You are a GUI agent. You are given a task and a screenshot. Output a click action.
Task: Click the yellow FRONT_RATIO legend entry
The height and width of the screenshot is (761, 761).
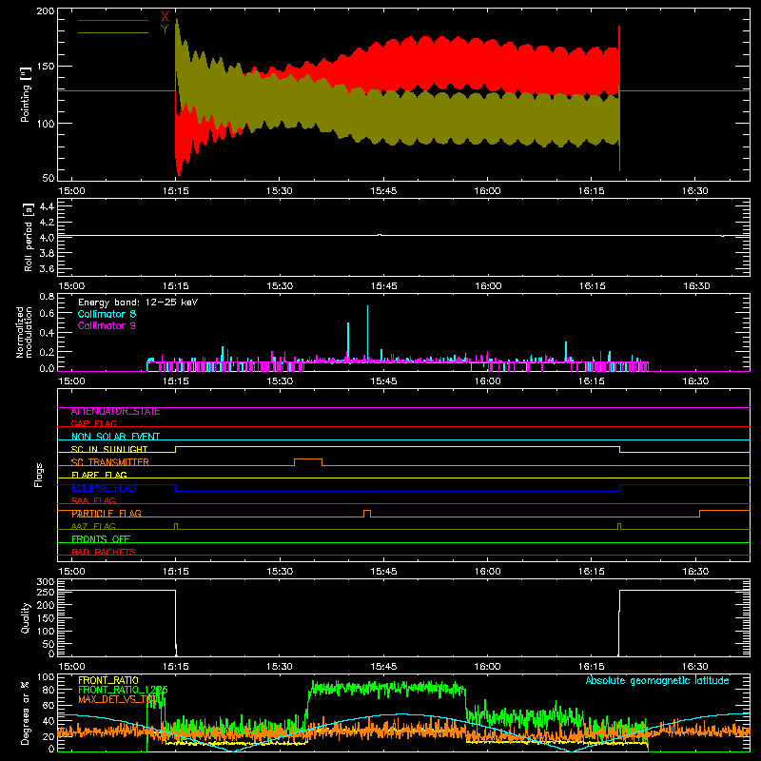[108, 681]
